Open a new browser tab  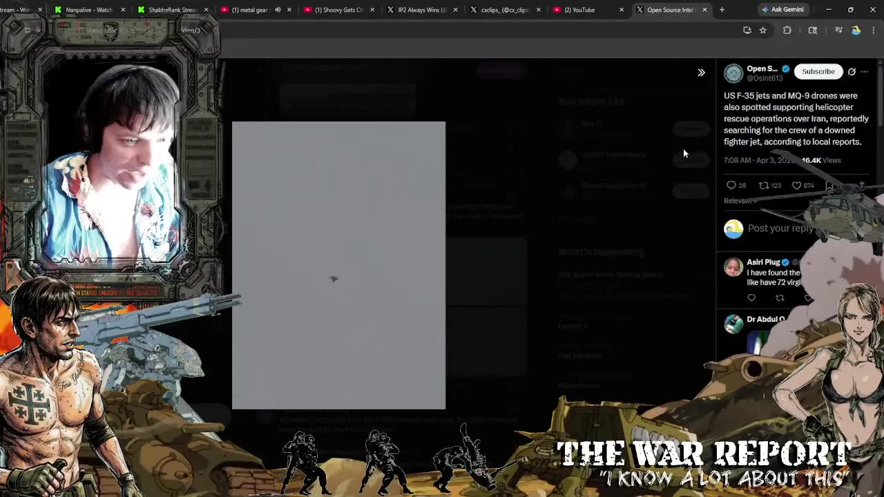pyautogui.click(x=722, y=10)
